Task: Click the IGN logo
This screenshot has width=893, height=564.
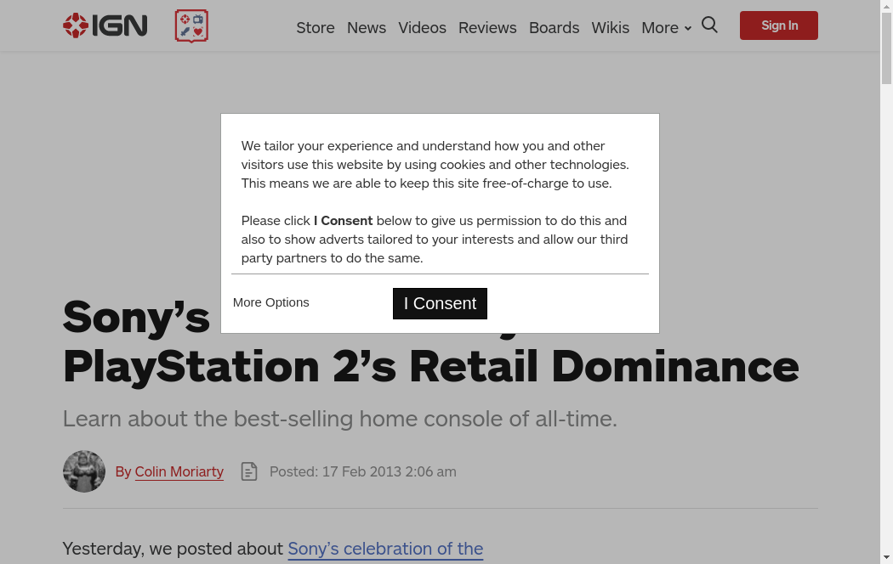Action: (105, 25)
